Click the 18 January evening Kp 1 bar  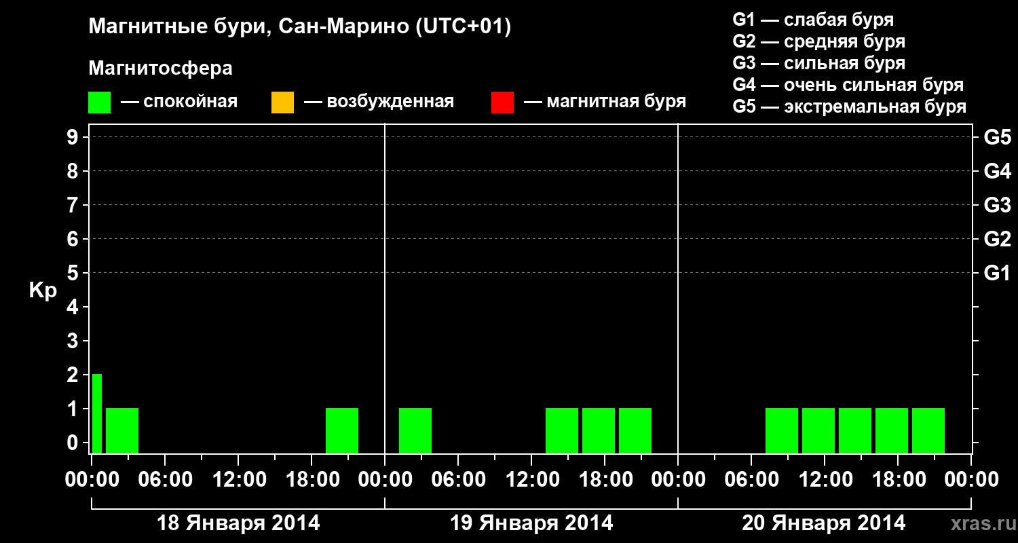click(342, 430)
